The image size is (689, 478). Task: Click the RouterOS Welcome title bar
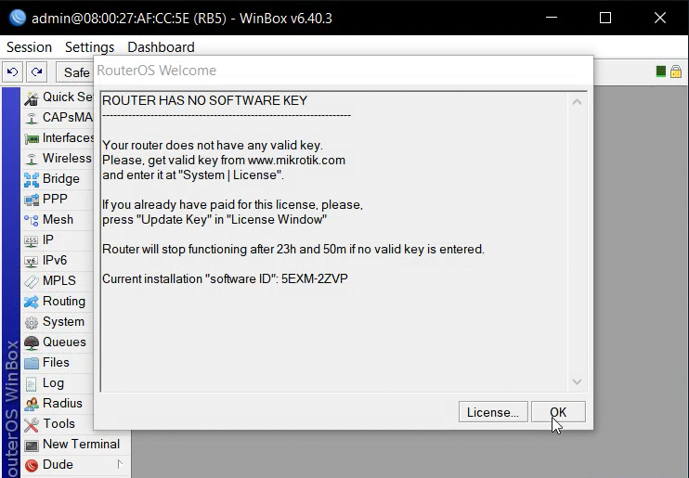point(344,71)
